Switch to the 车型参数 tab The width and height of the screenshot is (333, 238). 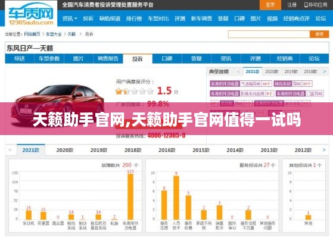pos(49,58)
